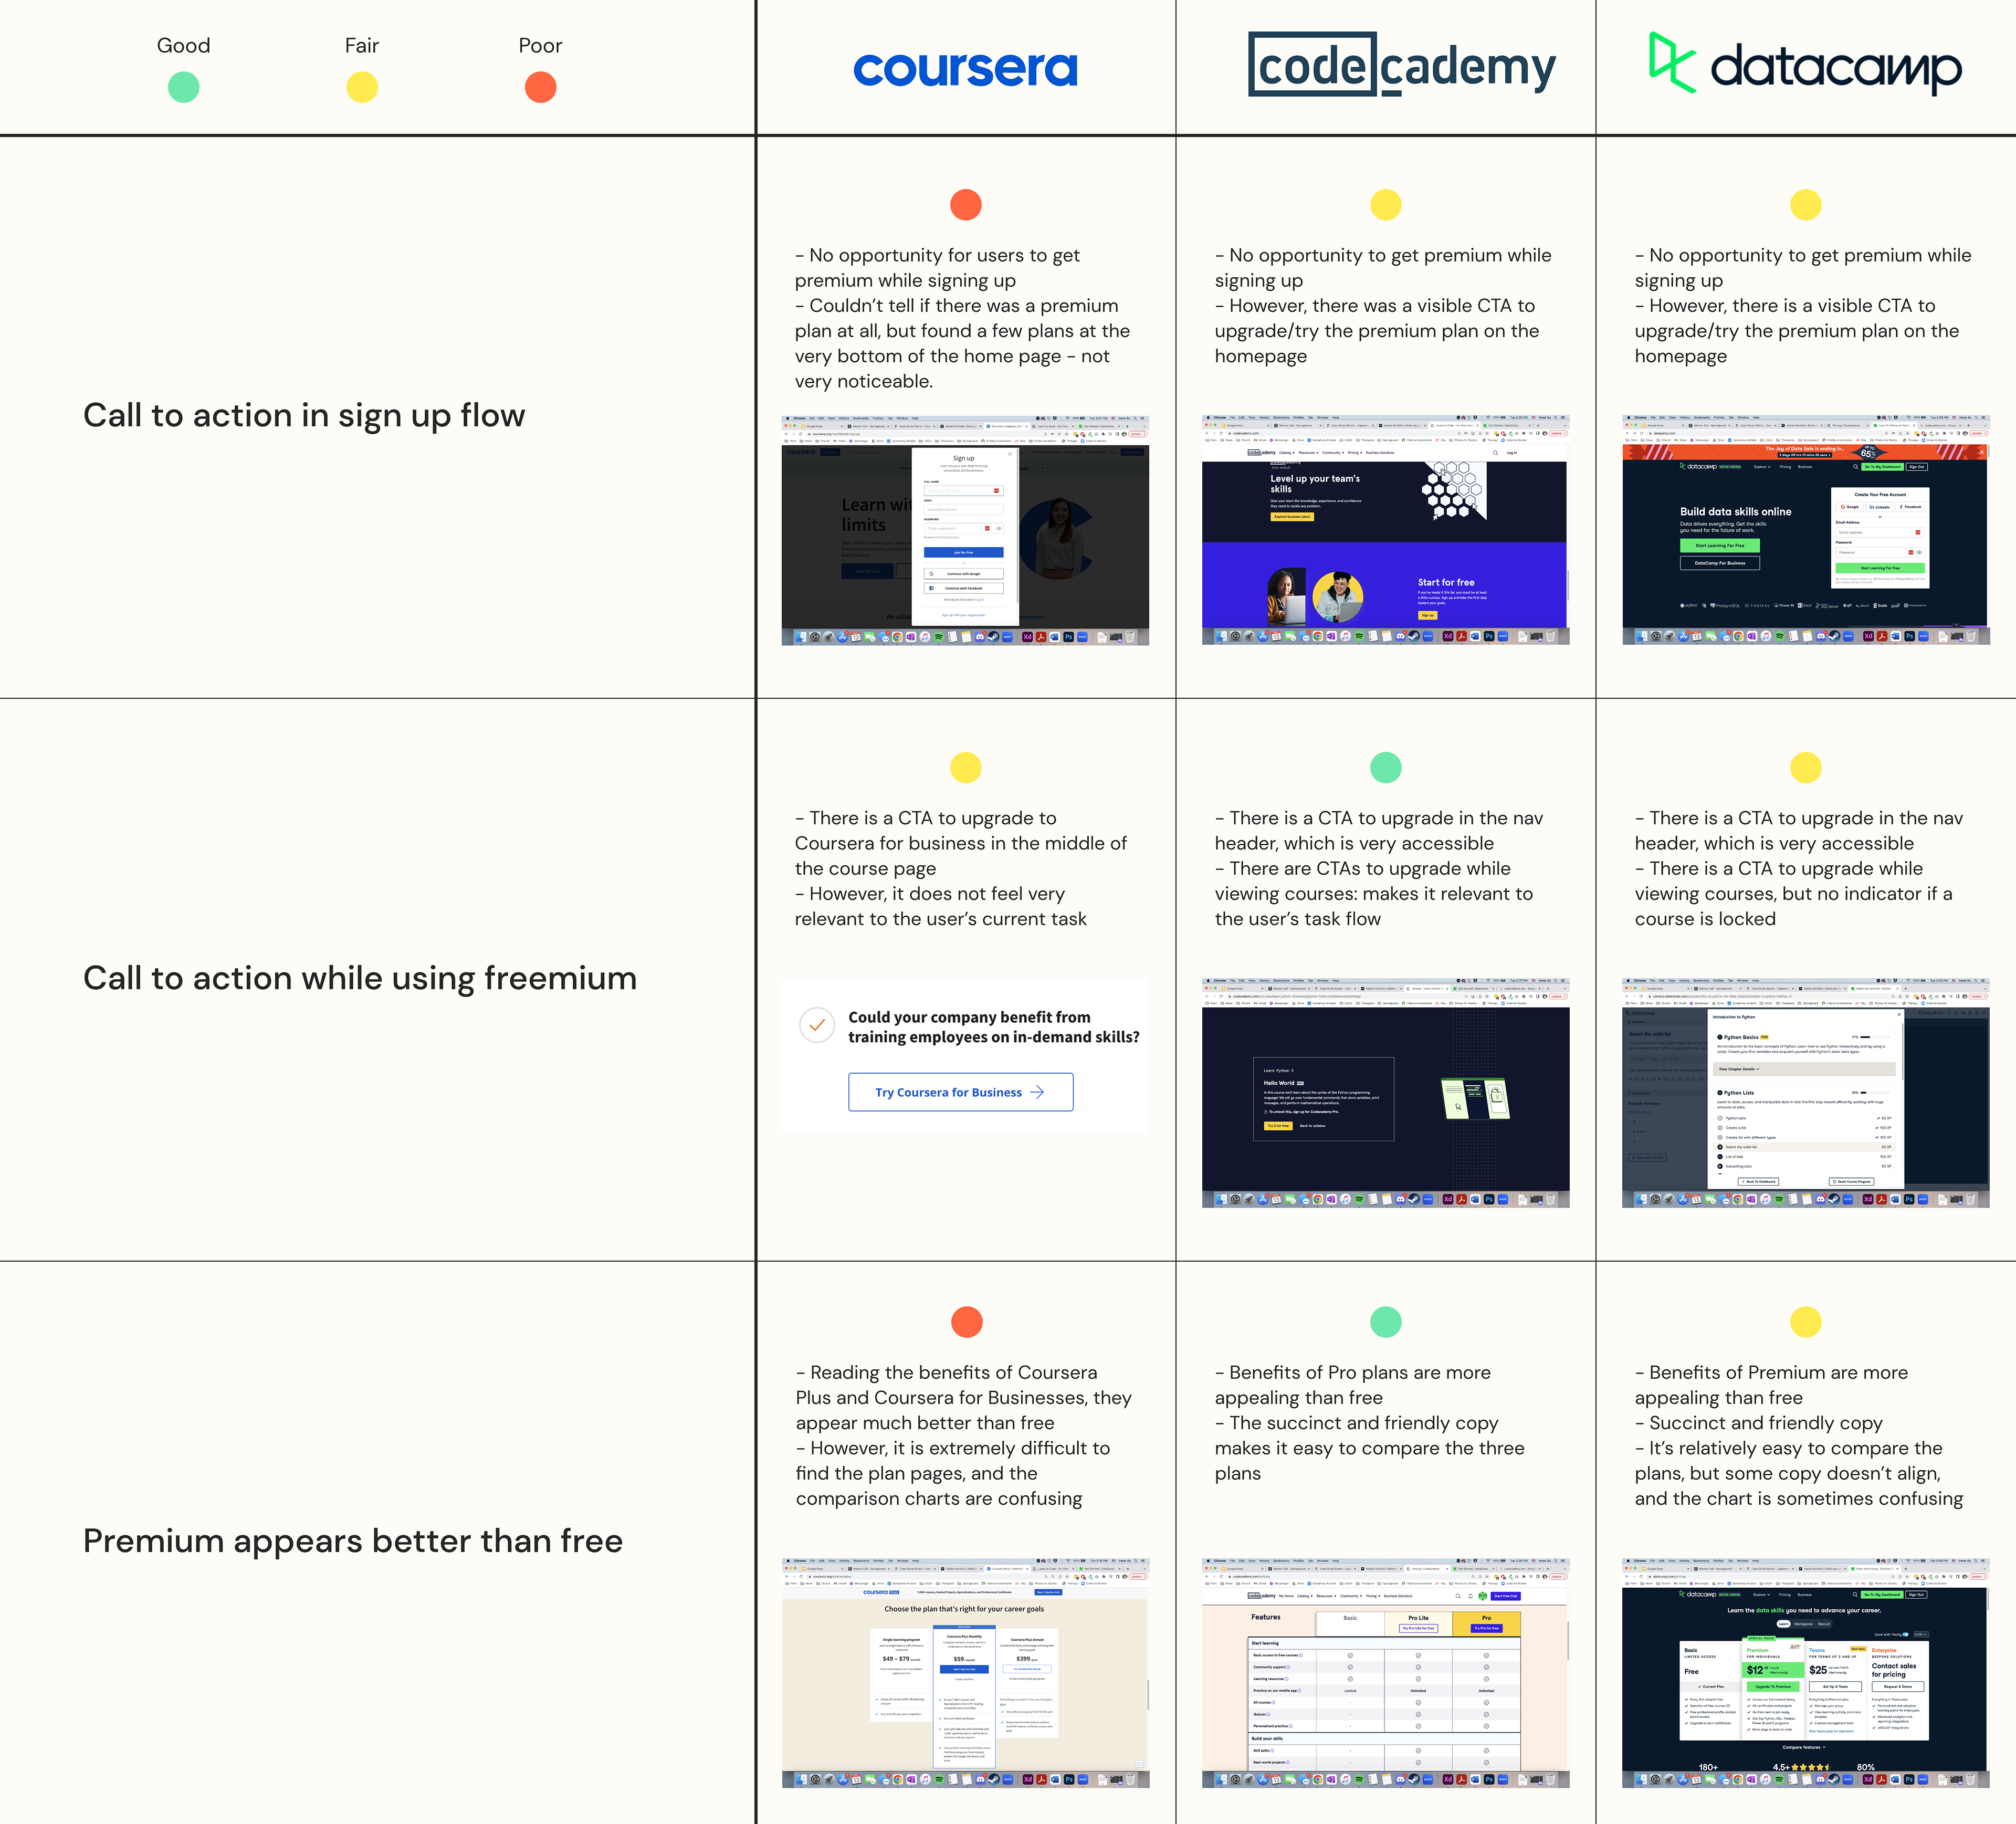Click the Codecademy note 'Benefits of Pro plans are more appealing'
Image resolution: width=2016 pixels, height=1824 pixels.
pos(1353,1385)
